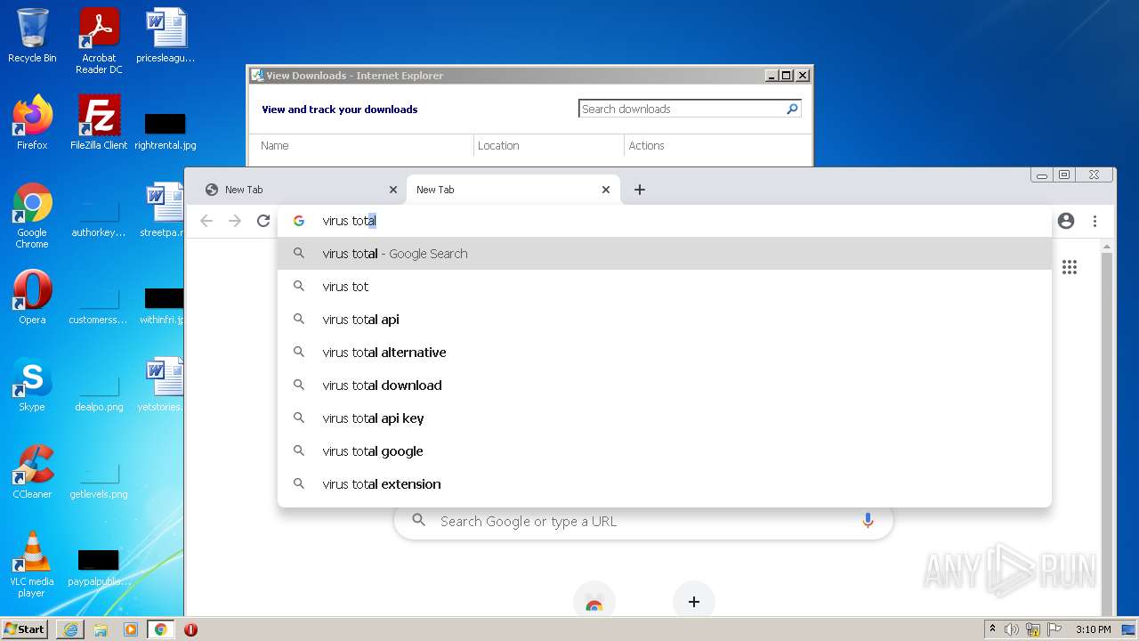Close the first New Tab
The width and height of the screenshot is (1139, 641).
[x=393, y=190]
